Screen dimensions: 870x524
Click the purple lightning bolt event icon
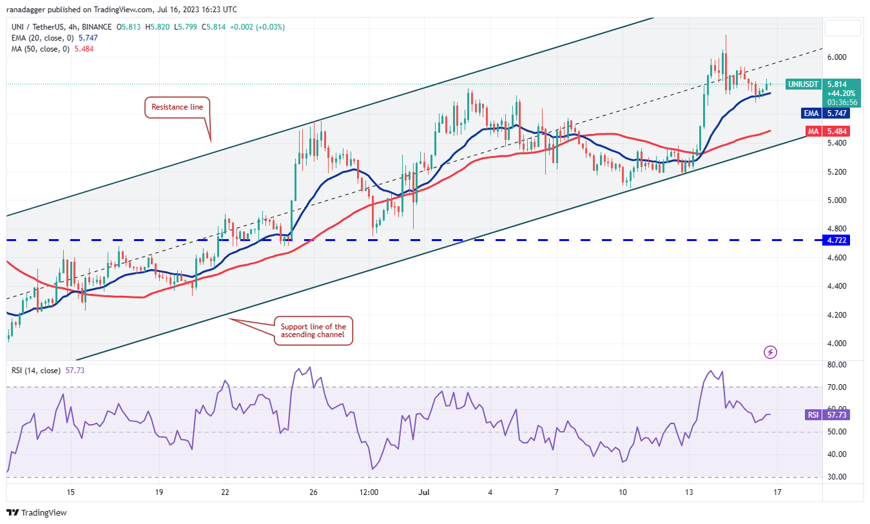pos(770,352)
